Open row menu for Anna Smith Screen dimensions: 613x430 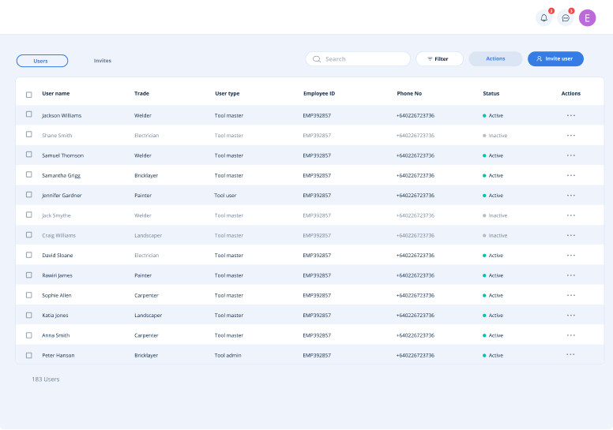coord(570,335)
